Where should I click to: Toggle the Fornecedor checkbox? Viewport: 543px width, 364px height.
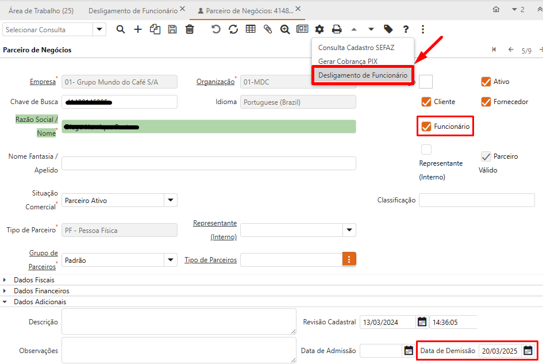[x=486, y=102]
